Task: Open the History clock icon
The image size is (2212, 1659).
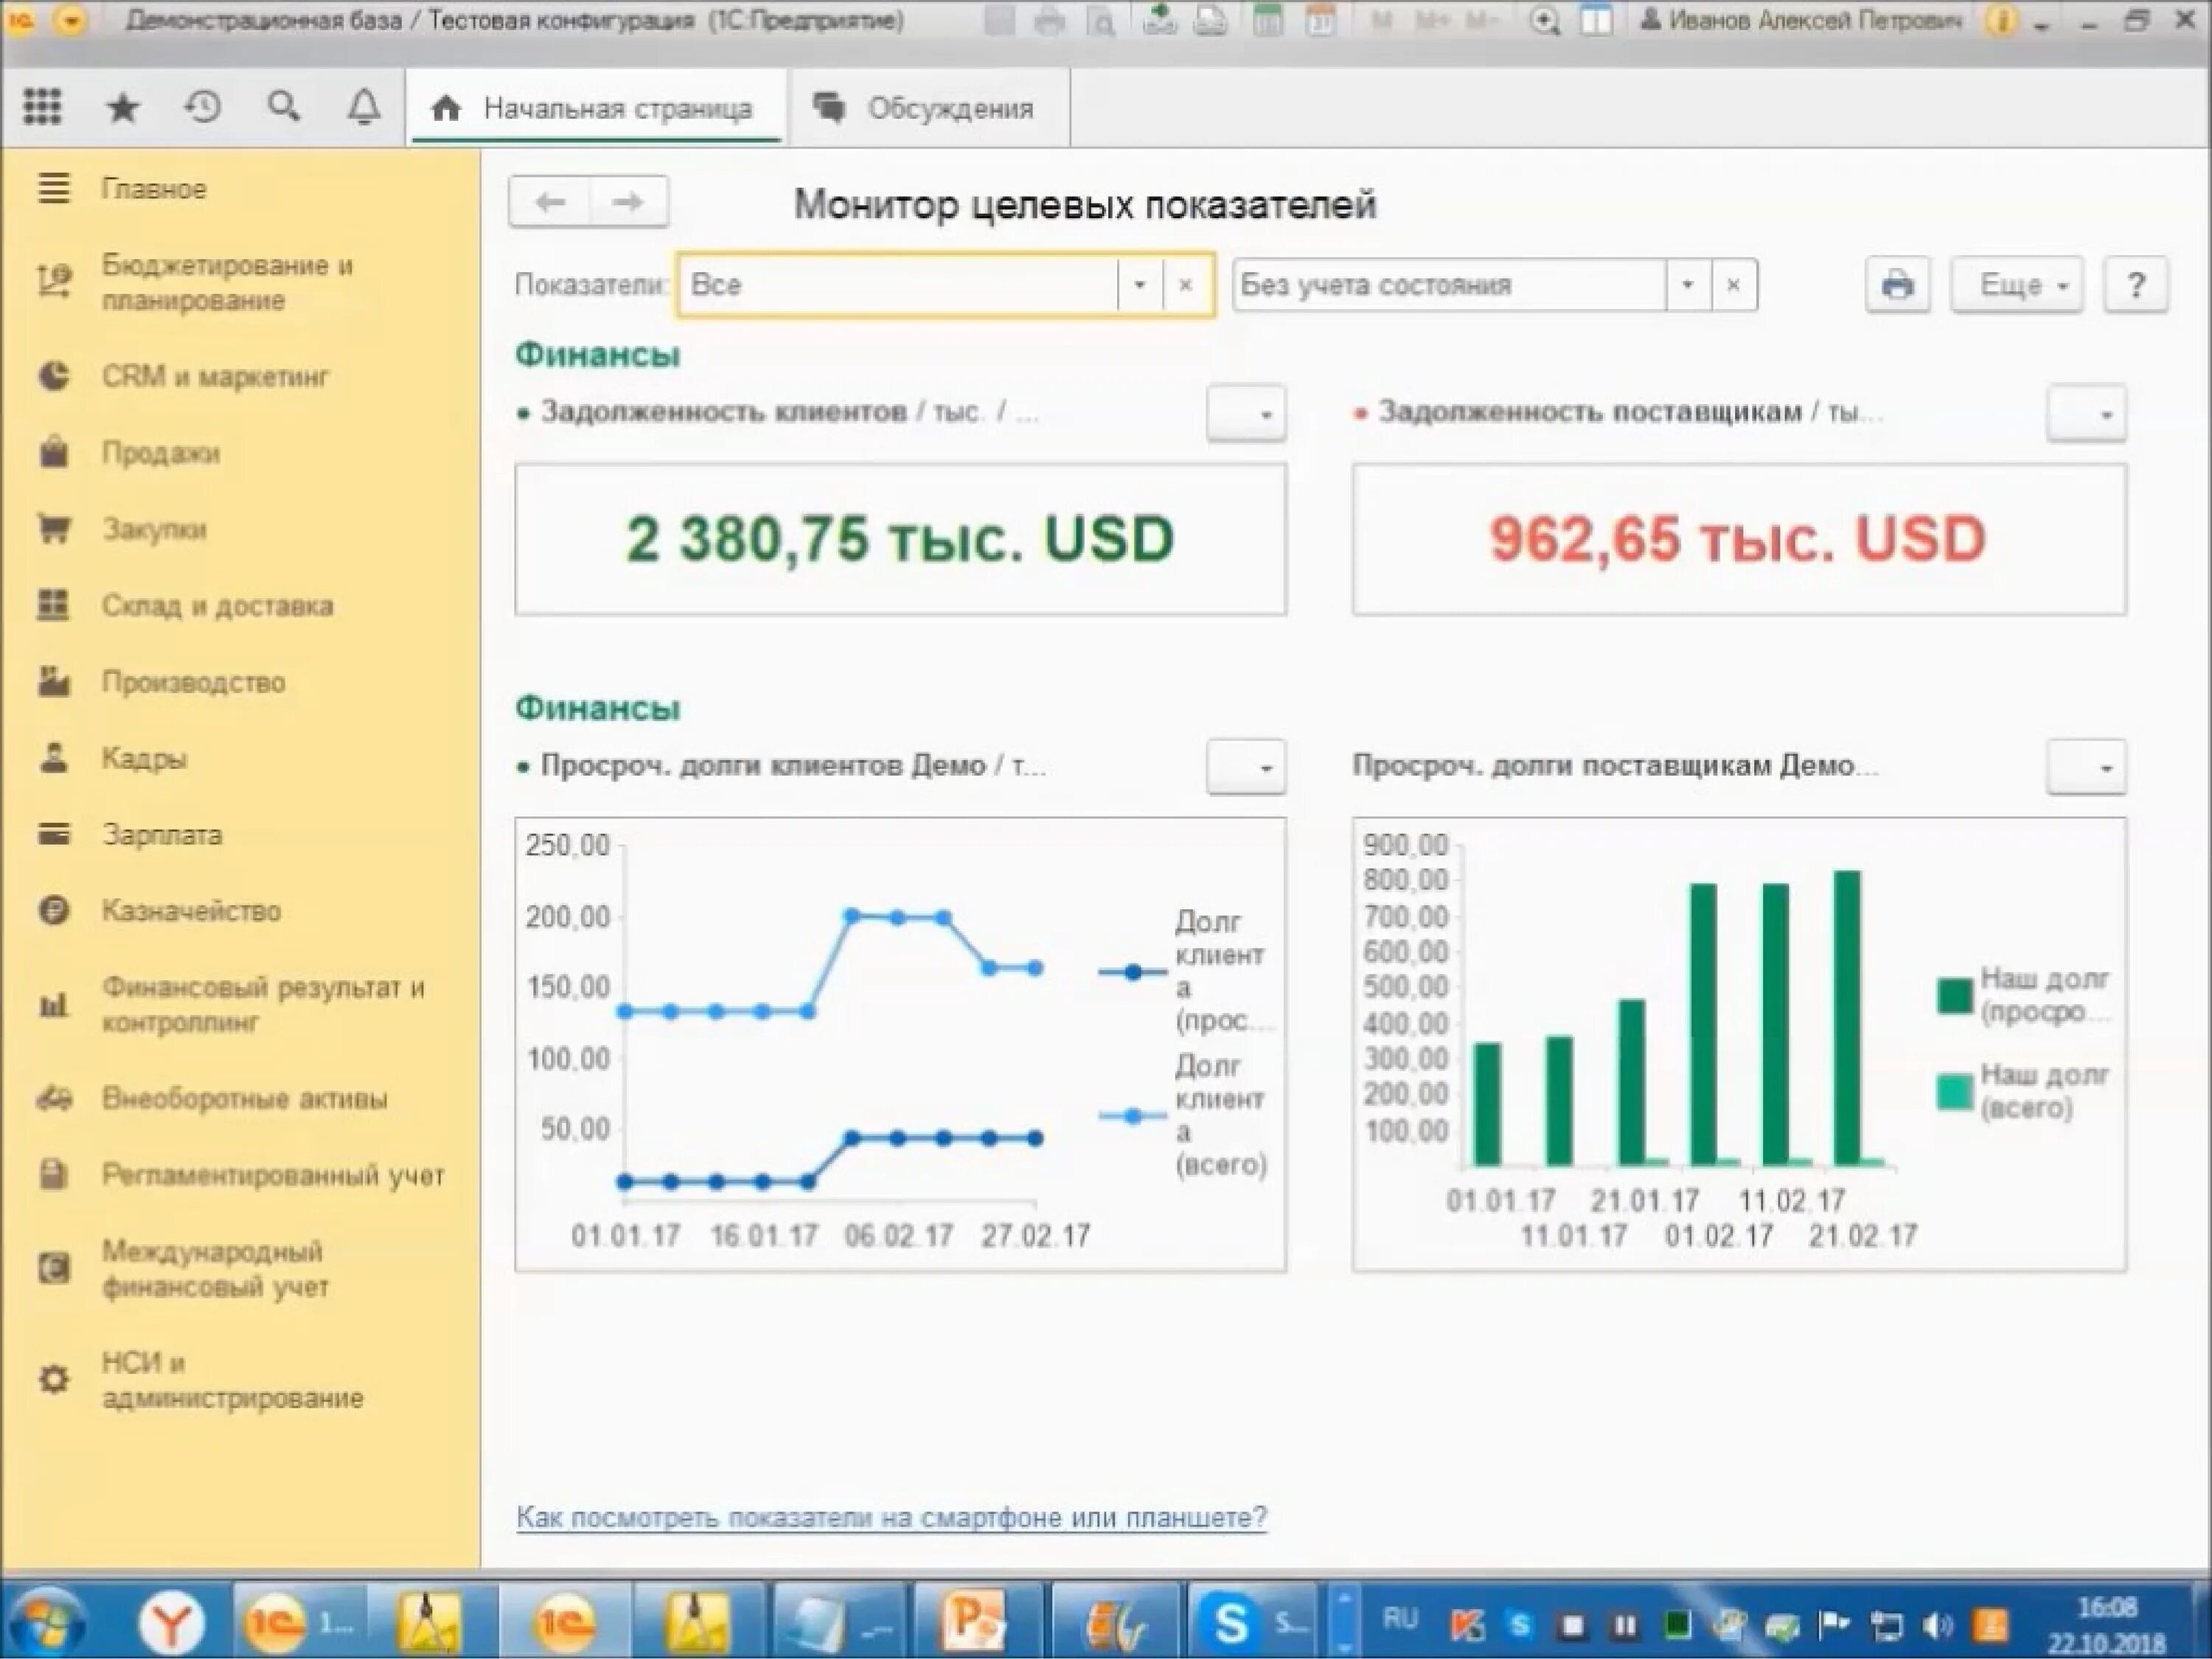Action: 203,107
